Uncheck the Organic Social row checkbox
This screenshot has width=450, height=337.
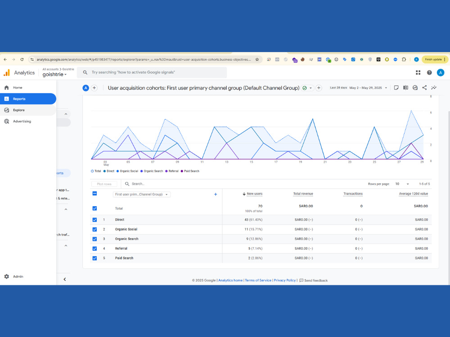click(x=94, y=229)
